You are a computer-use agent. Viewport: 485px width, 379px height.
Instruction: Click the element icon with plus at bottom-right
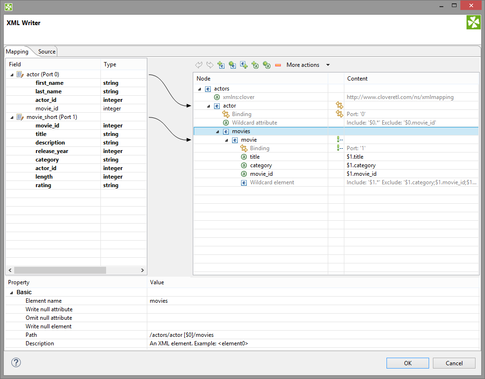point(243,65)
